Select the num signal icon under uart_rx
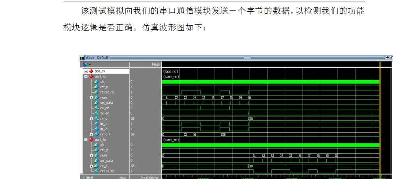 [x=97, y=97]
